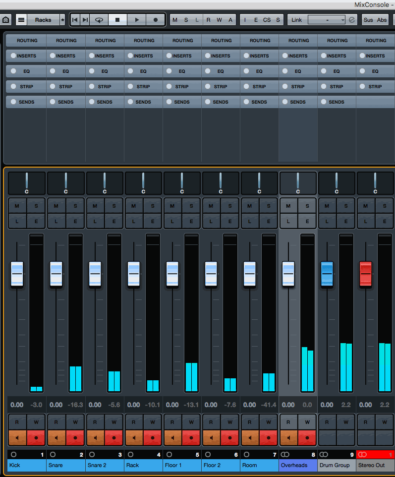Click the Link button

(x=296, y=20)
